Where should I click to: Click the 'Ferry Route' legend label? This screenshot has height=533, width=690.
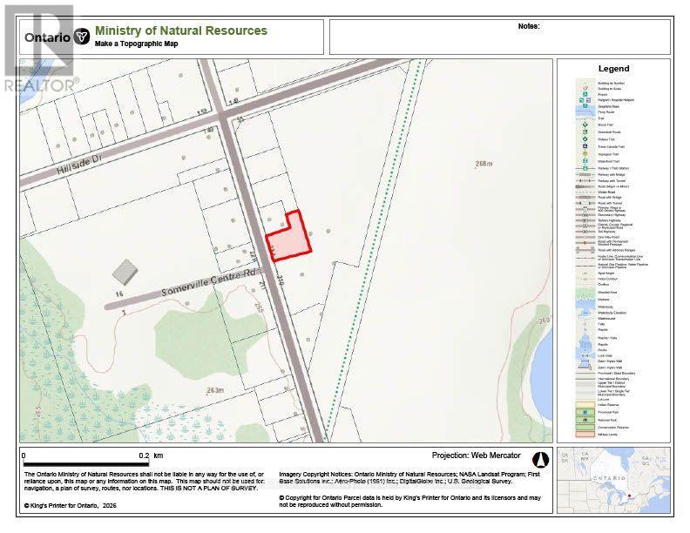[x=606, y=112]
